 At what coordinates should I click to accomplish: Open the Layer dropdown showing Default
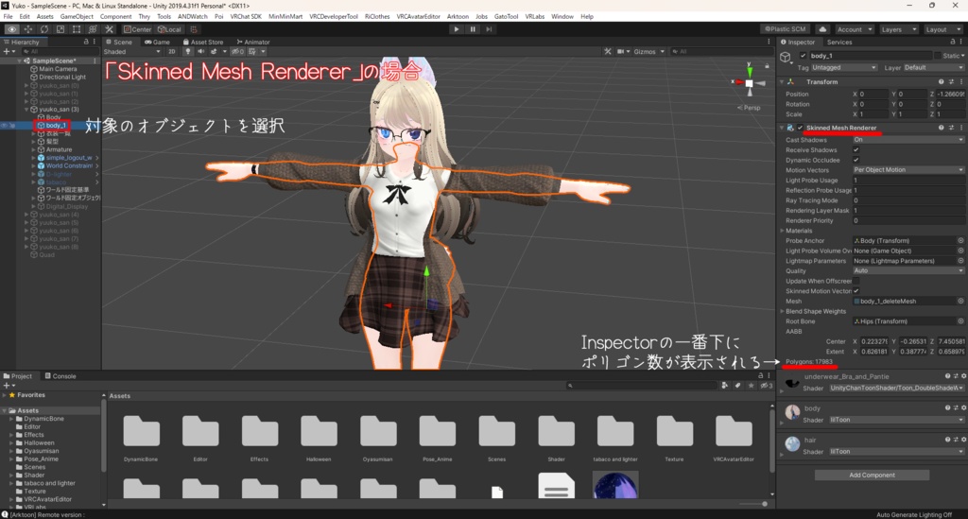pos(933,67)
